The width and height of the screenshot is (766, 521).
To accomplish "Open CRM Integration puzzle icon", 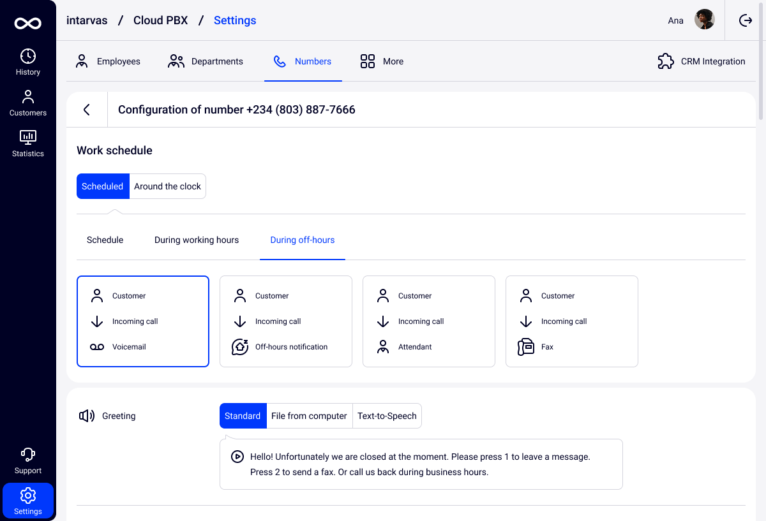I will [x=666, y=61].
